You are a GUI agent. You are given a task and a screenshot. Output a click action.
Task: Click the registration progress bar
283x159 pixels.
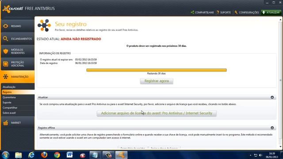click(157, 70)
